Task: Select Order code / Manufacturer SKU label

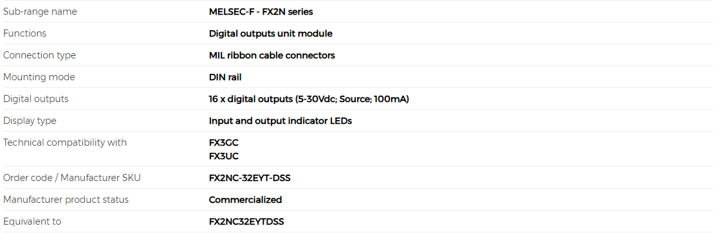Action: point(72,178)
